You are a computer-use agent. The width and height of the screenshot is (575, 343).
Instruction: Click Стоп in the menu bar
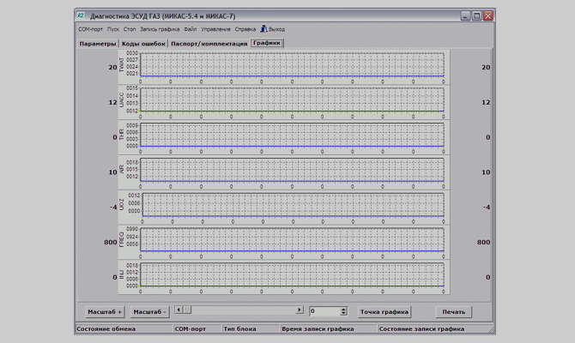(130, 29)
